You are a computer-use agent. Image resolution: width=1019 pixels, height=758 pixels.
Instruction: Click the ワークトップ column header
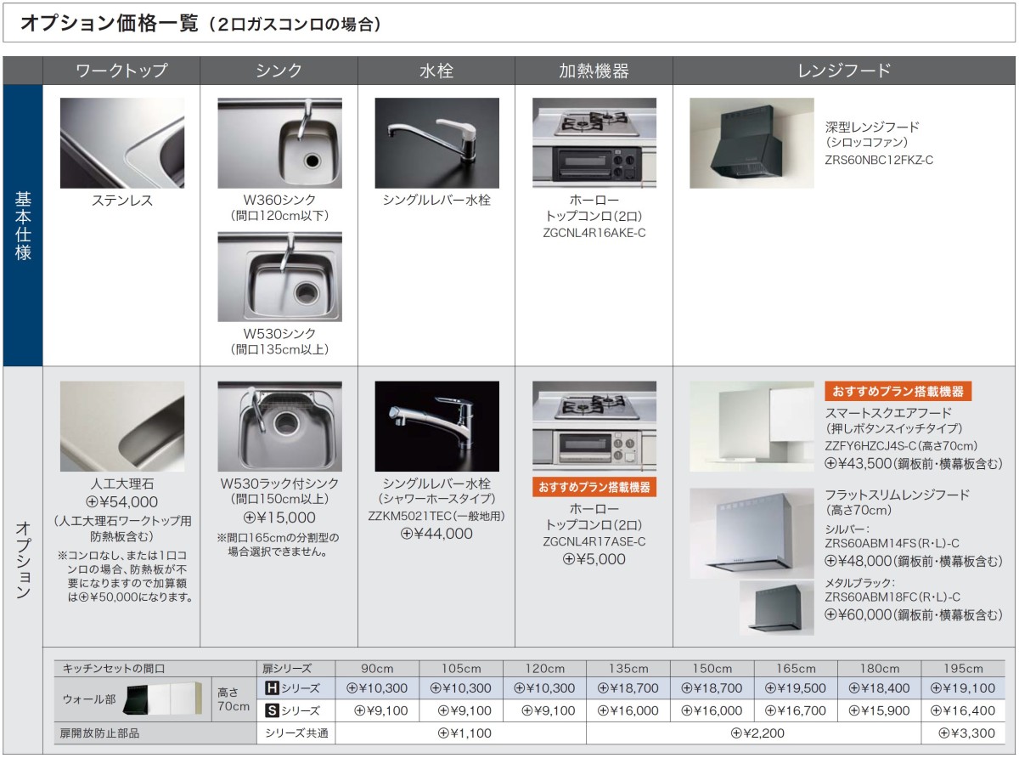coord(121,71)
